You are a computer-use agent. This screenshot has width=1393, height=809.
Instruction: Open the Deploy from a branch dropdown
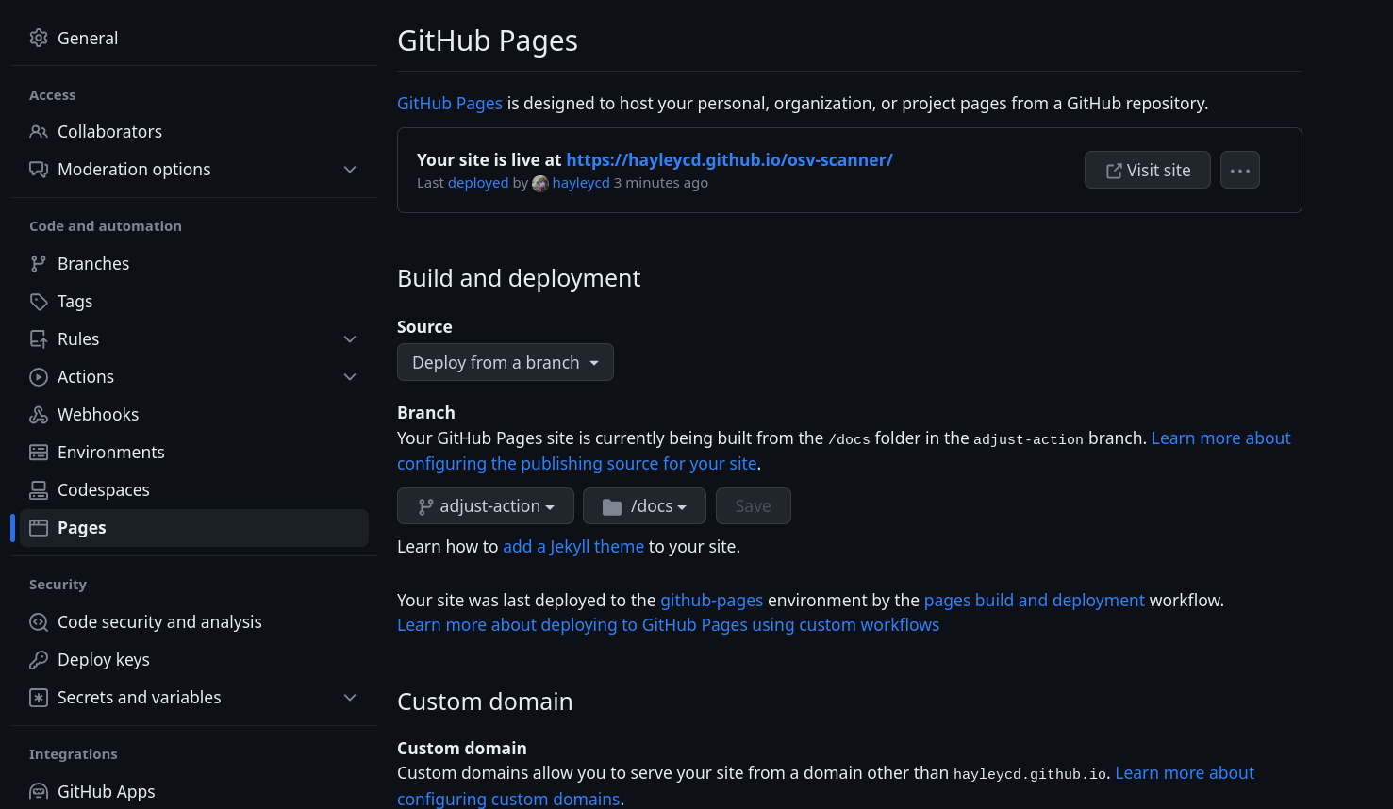[x=505, y=362]
